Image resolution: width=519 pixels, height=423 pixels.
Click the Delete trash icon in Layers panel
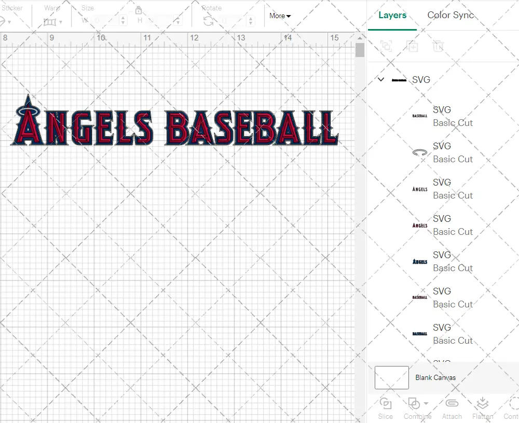(x=439, y=46)
